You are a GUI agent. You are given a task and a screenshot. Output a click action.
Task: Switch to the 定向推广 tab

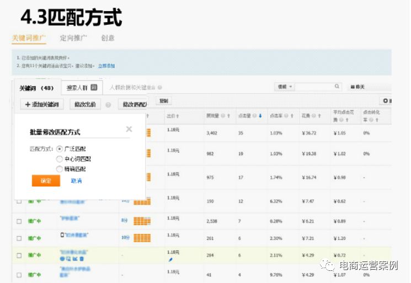pos(73,38)
